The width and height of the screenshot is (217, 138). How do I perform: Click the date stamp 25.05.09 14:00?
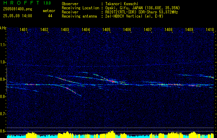(18, 16)
